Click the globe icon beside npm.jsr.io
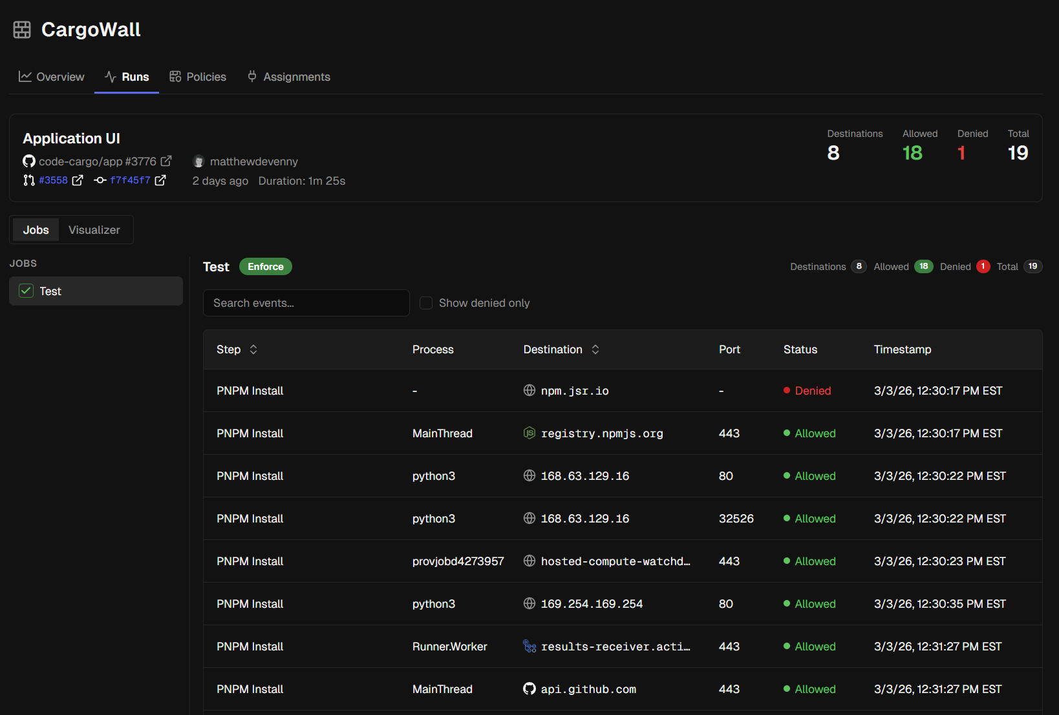 tap(529, 391)
